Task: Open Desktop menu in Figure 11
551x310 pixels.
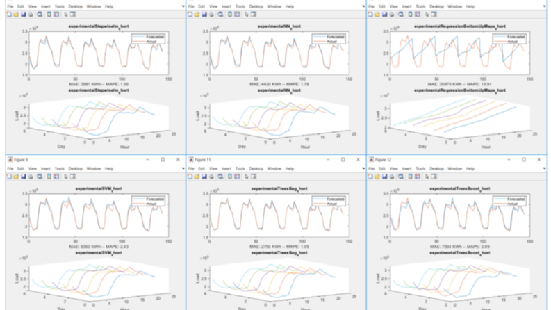Action: [x=256, y=168]
